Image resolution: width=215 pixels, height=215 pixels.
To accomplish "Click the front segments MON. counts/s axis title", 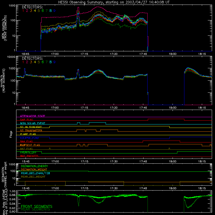I will click(4, 28).
